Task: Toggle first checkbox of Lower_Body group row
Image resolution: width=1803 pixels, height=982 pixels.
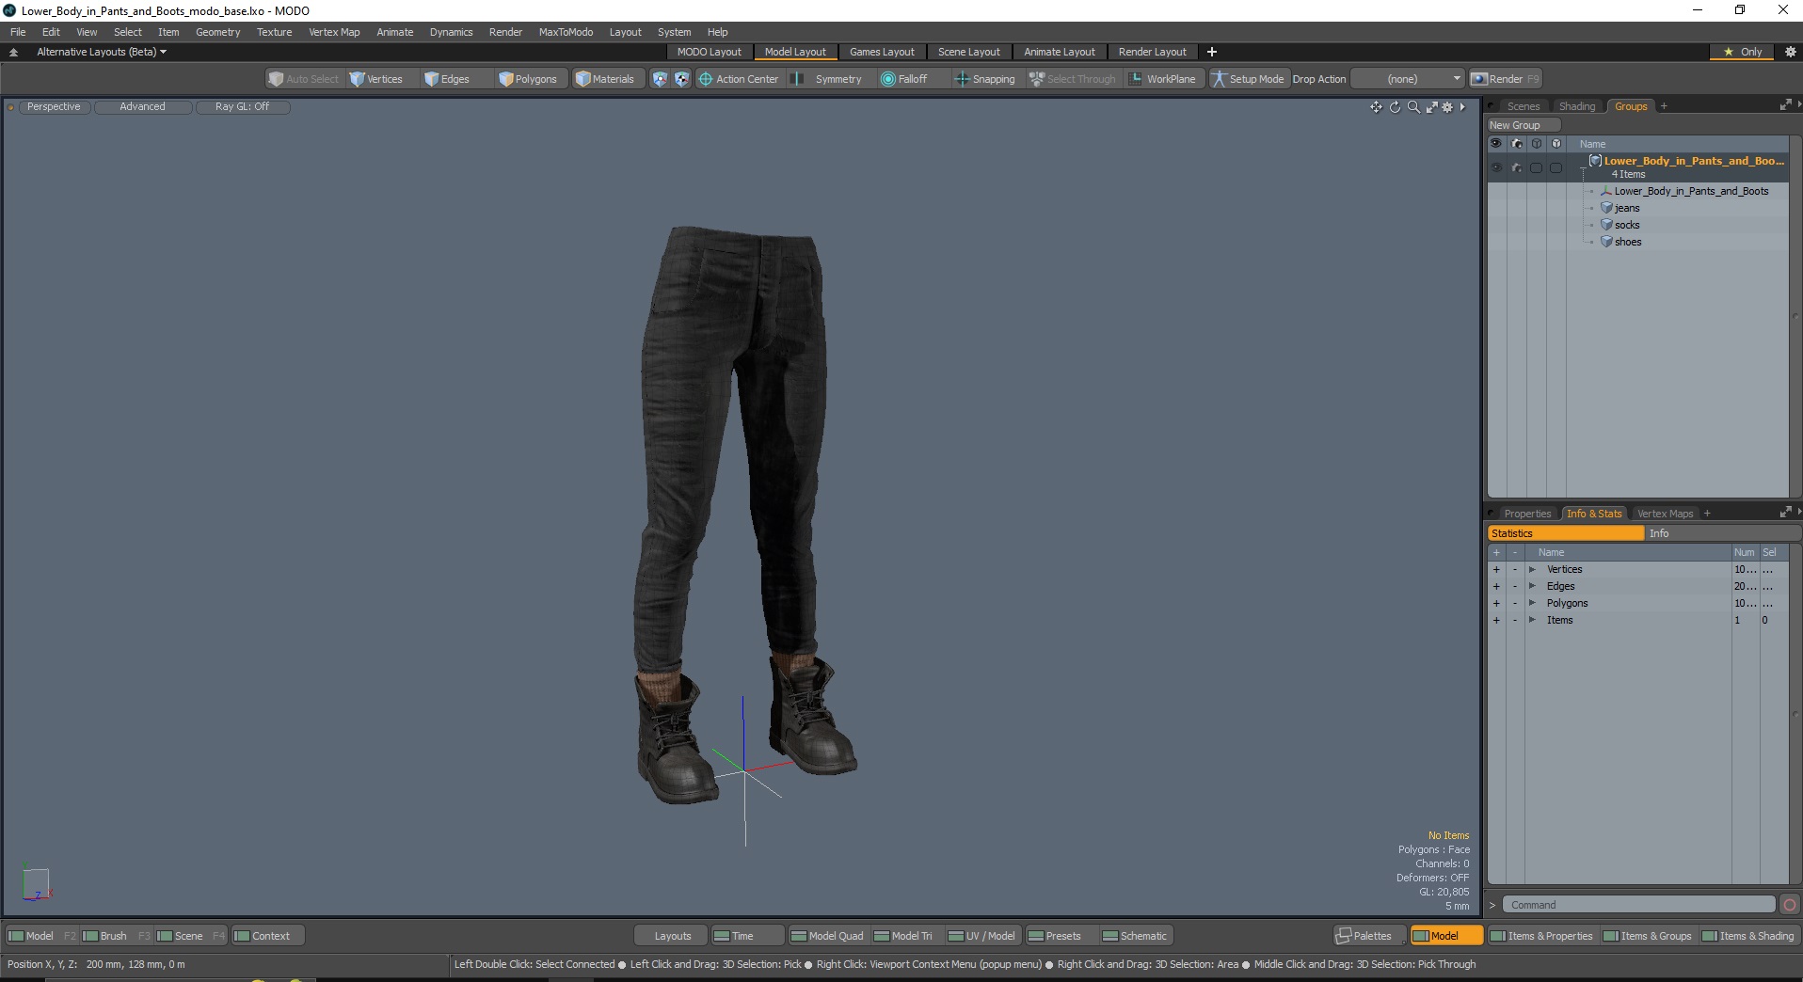Action: [x=1536, y=167]
